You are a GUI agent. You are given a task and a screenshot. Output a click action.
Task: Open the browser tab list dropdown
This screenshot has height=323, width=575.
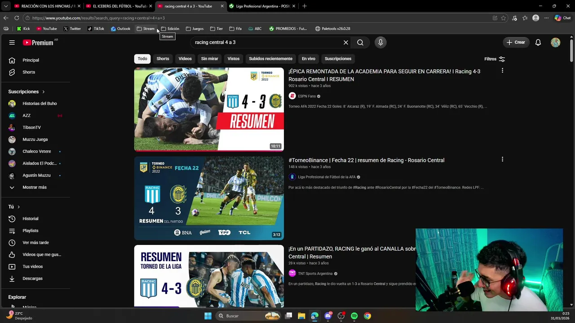click(6, 6)
